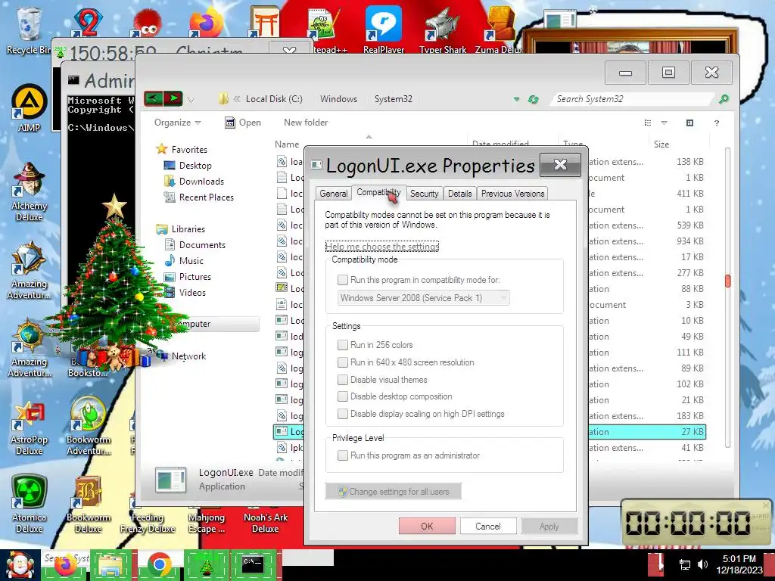Expand the breadcrumb root chevron
The image size is (775, 581).
[x=237, y=99]
